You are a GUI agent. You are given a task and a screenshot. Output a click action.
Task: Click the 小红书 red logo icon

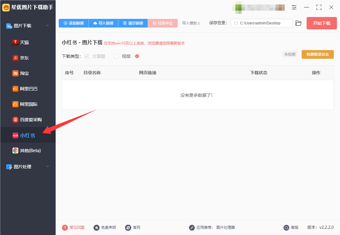pyautogui.click(x=15, y=135)
